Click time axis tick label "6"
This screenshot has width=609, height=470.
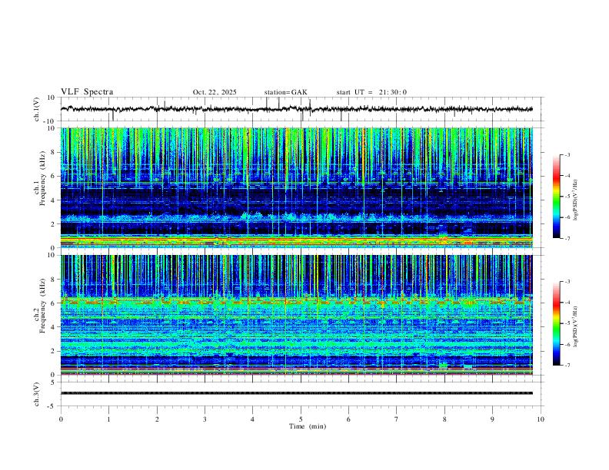[349, 419]
